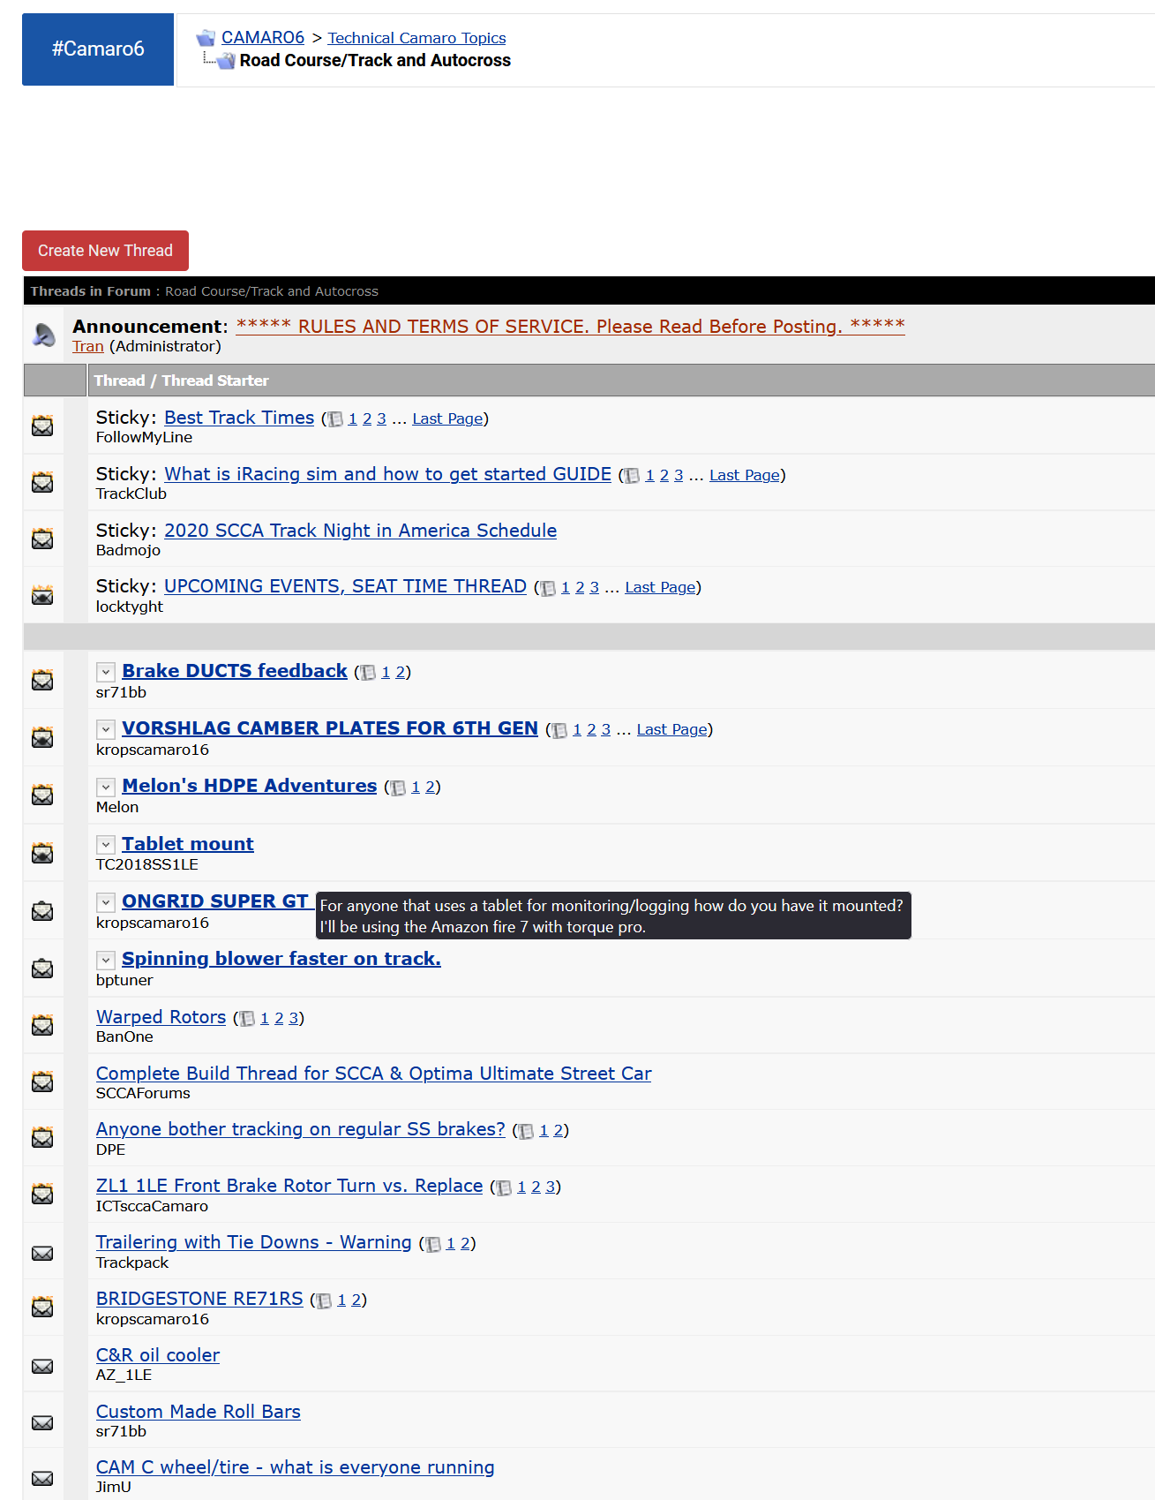1155x1500 pixels.
Task: Open the Rules and Terms of Service announcement
Action: 570,326
